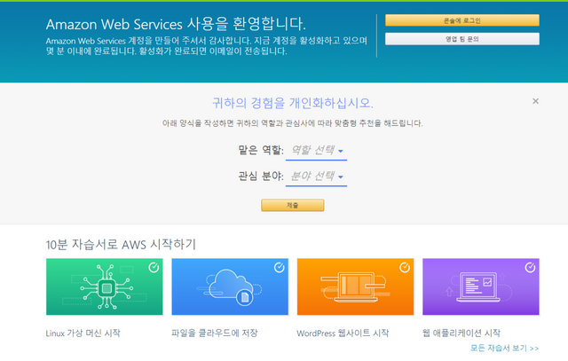Close the personalization panel with the X

pos(535,101)
